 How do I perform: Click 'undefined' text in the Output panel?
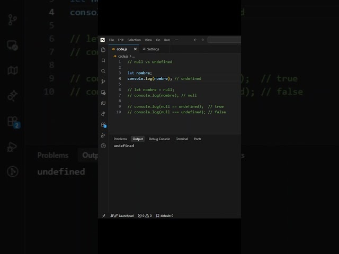click(x=123, y=146)
